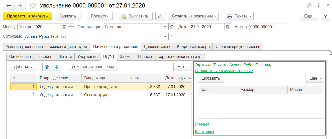Mark document as favorite with star
The width and height of the screenshot is (332, 139).
(x=33, y=5)
